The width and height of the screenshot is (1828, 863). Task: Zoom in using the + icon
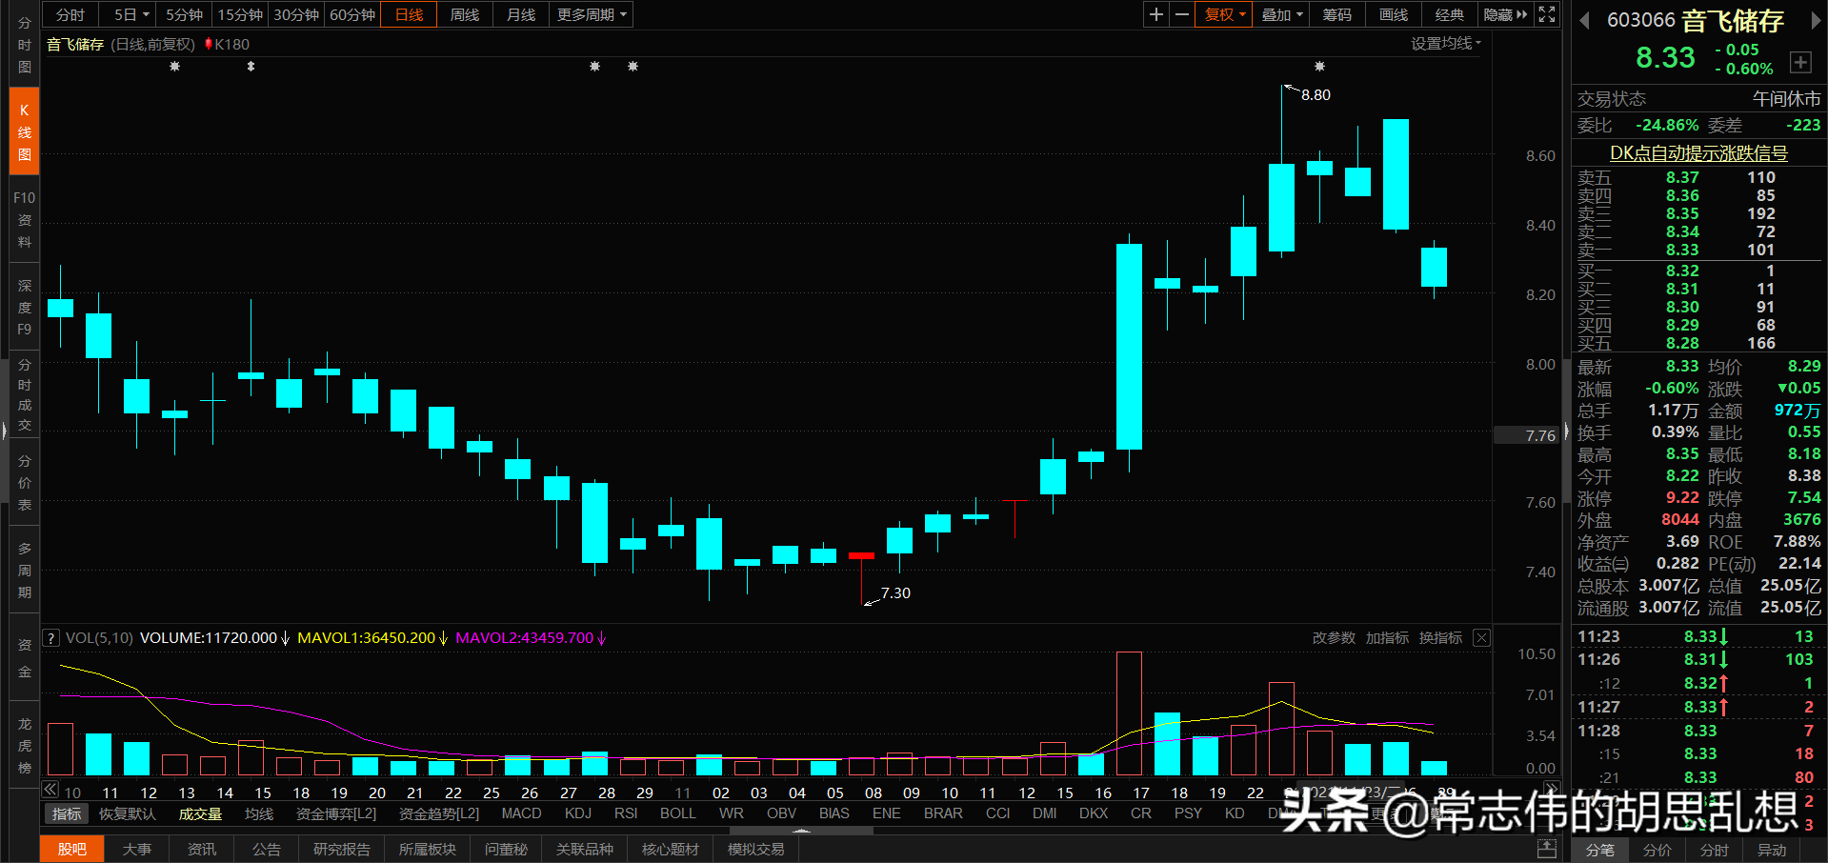pos(1155,14)
